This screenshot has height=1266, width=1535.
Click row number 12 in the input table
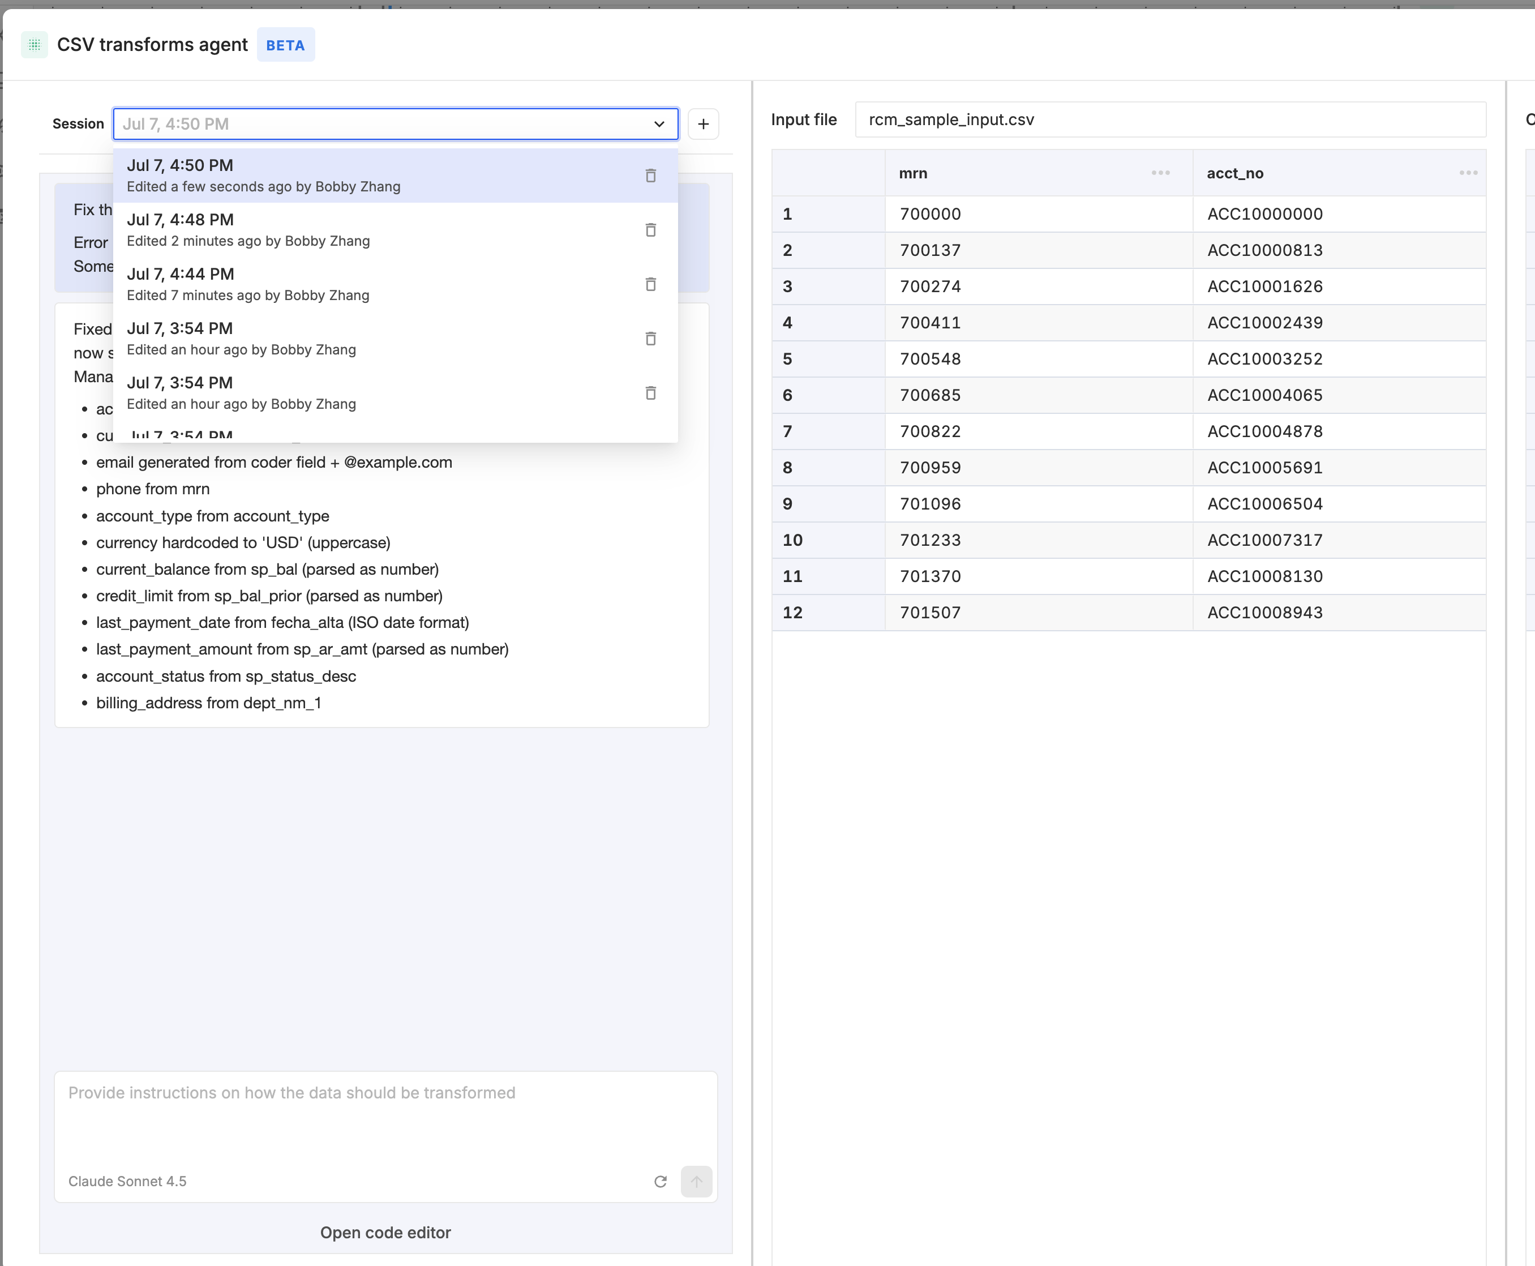829,613
